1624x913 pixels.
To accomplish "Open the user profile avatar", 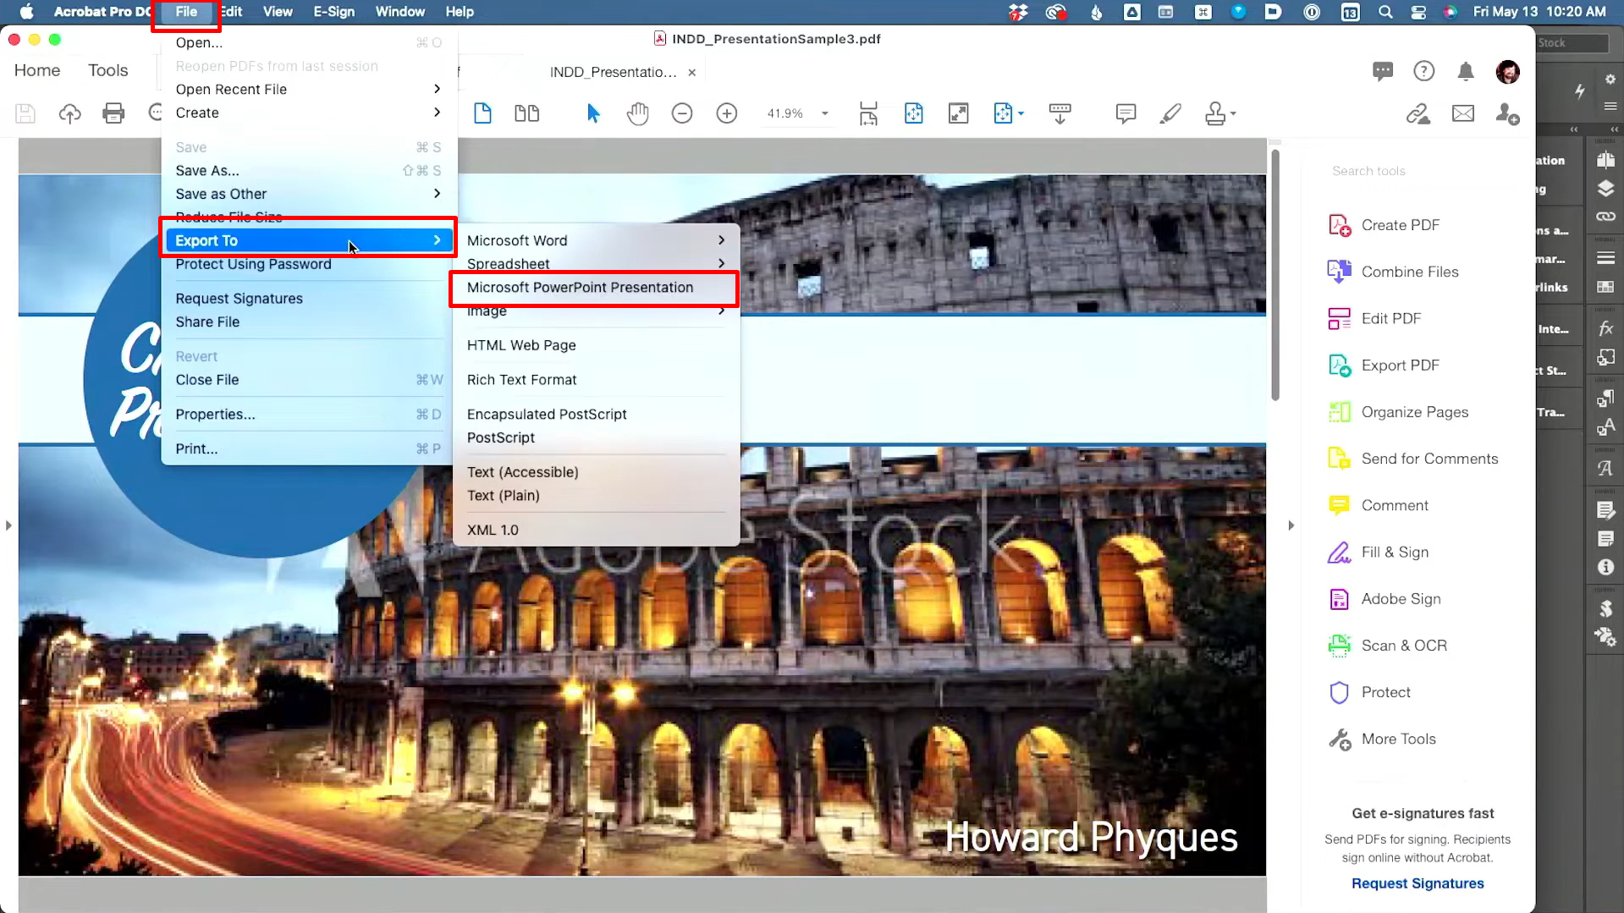I will [1507, 72].
